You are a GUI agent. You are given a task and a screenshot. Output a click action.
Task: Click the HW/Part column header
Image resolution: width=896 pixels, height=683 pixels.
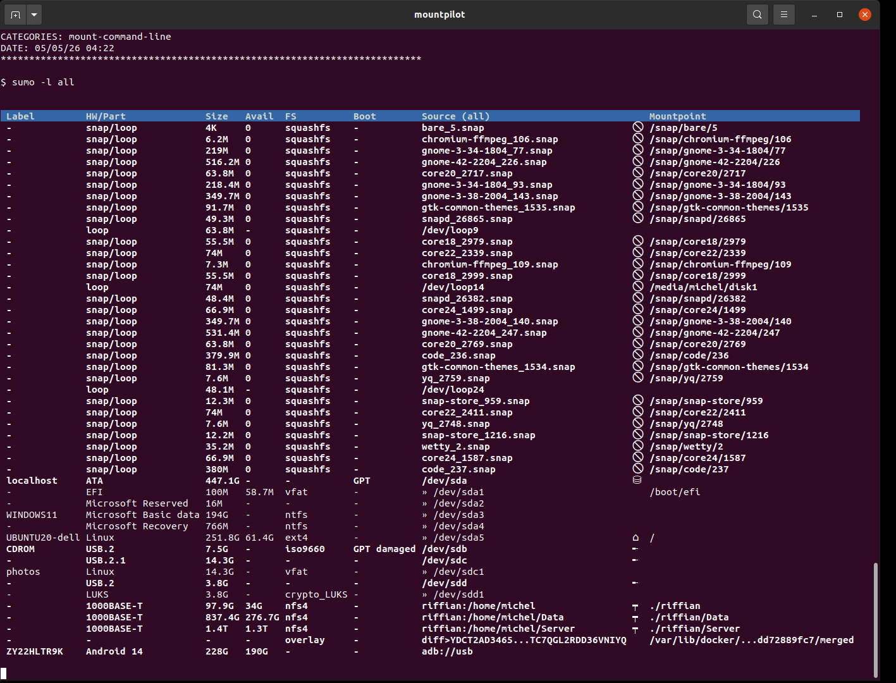point(106,116)
